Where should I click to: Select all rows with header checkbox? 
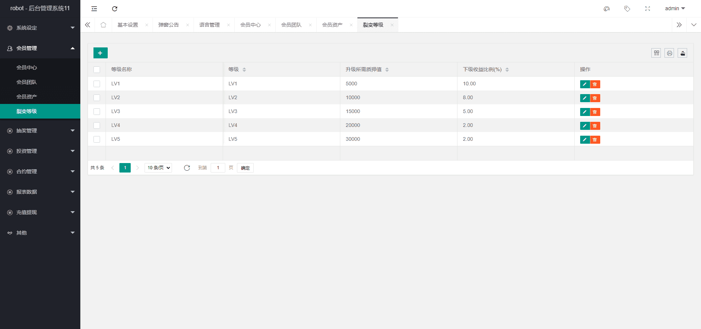(97, 70)
